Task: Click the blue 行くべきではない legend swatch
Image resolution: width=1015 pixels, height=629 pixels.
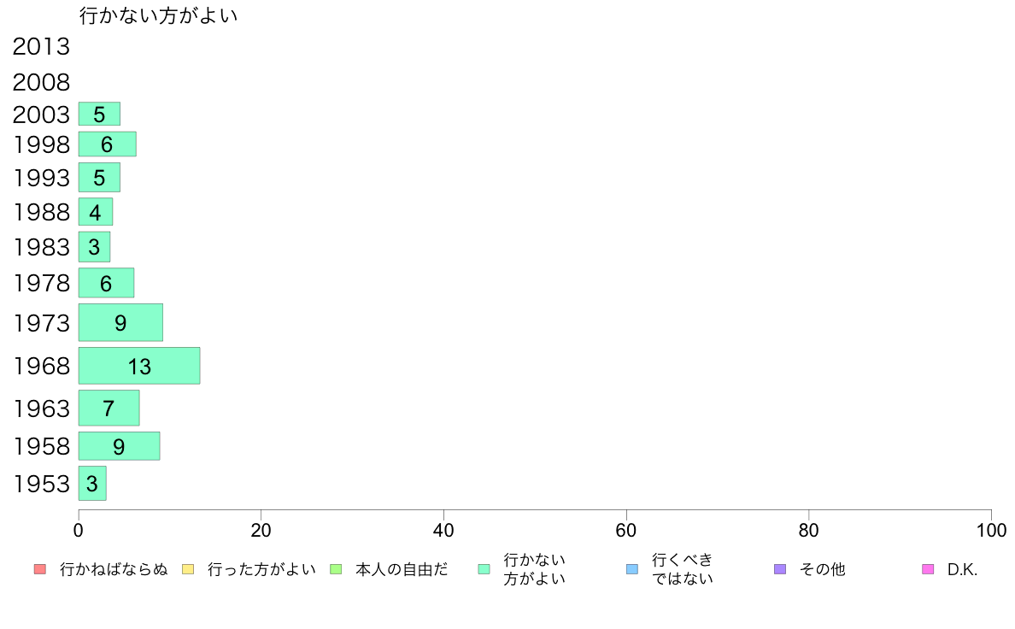Action: point(632,569)
